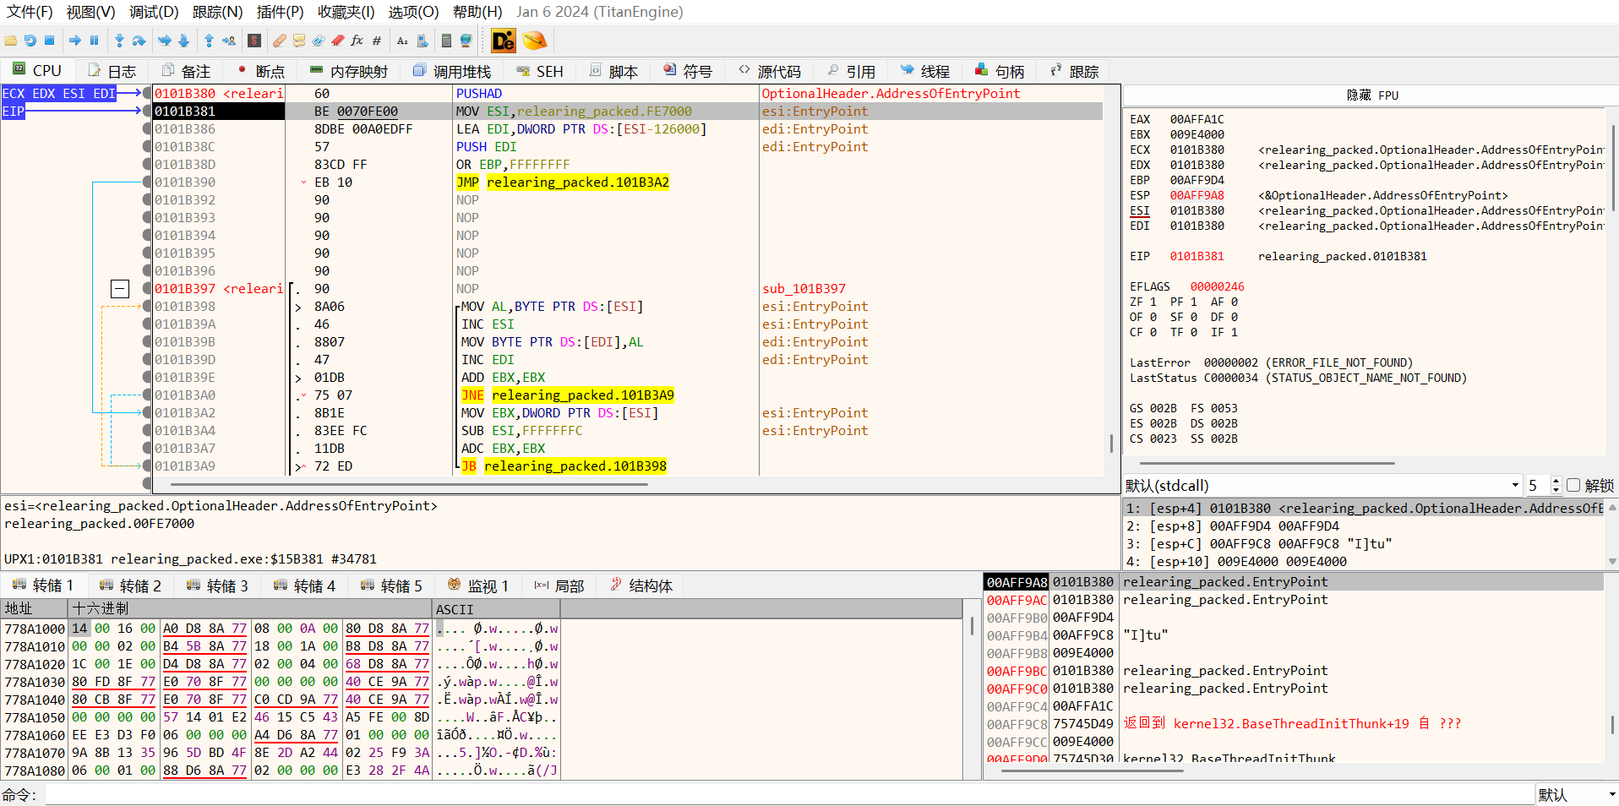Enable the 解锁 checkbox
The image size is (1619, 806).
click(x=1573, y=486)
